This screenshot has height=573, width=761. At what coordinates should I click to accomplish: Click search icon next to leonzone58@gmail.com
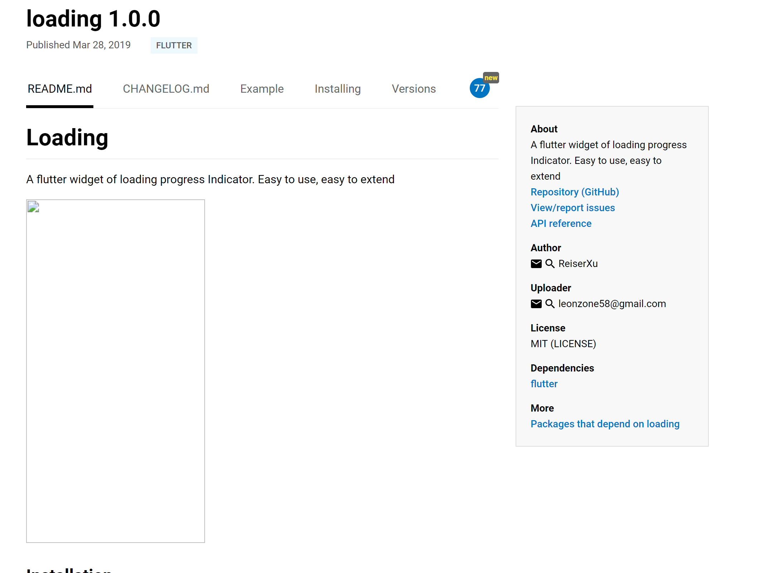point(550,304)
